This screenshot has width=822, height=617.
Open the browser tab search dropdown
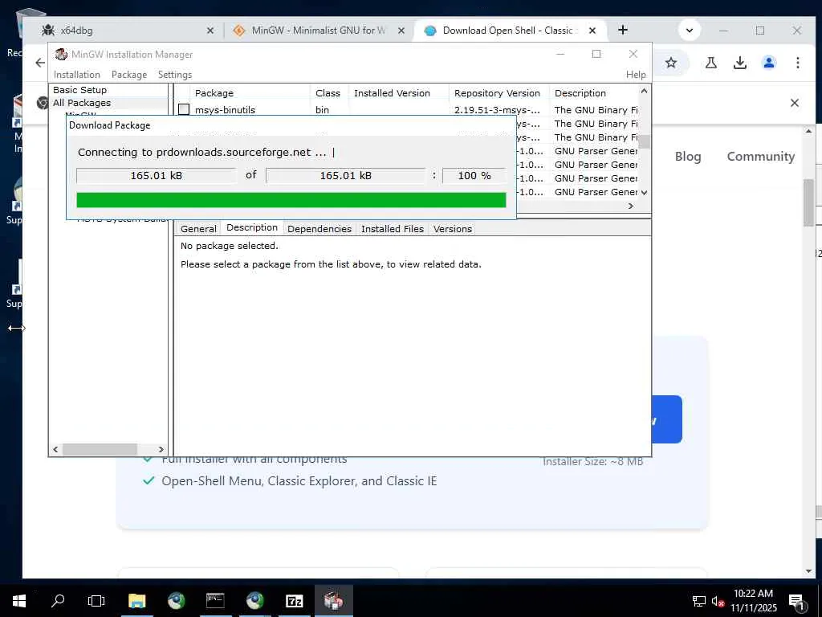point(690,31)
